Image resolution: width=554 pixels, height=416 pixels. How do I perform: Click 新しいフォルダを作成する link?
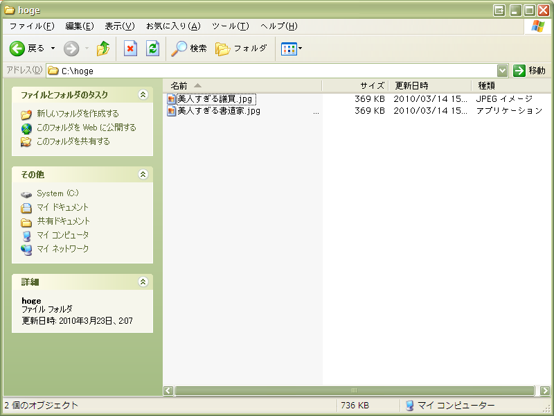78,114
